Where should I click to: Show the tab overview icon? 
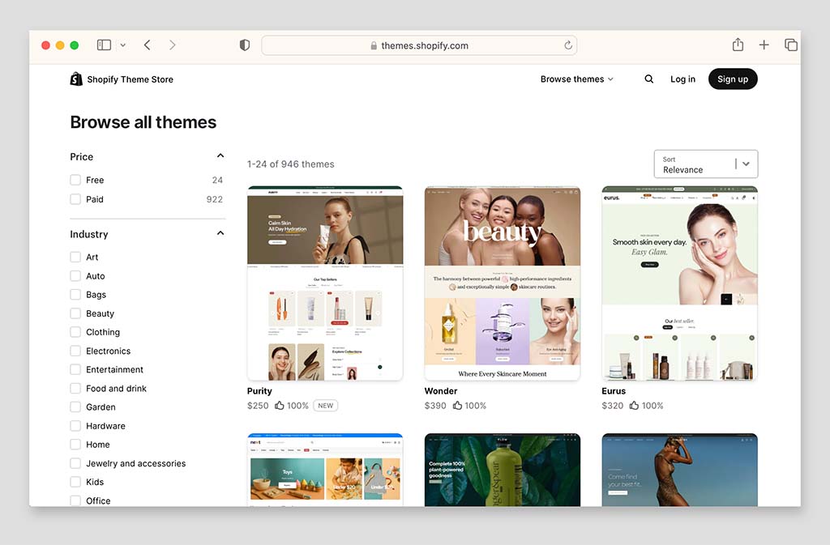(x=790, y=45)
